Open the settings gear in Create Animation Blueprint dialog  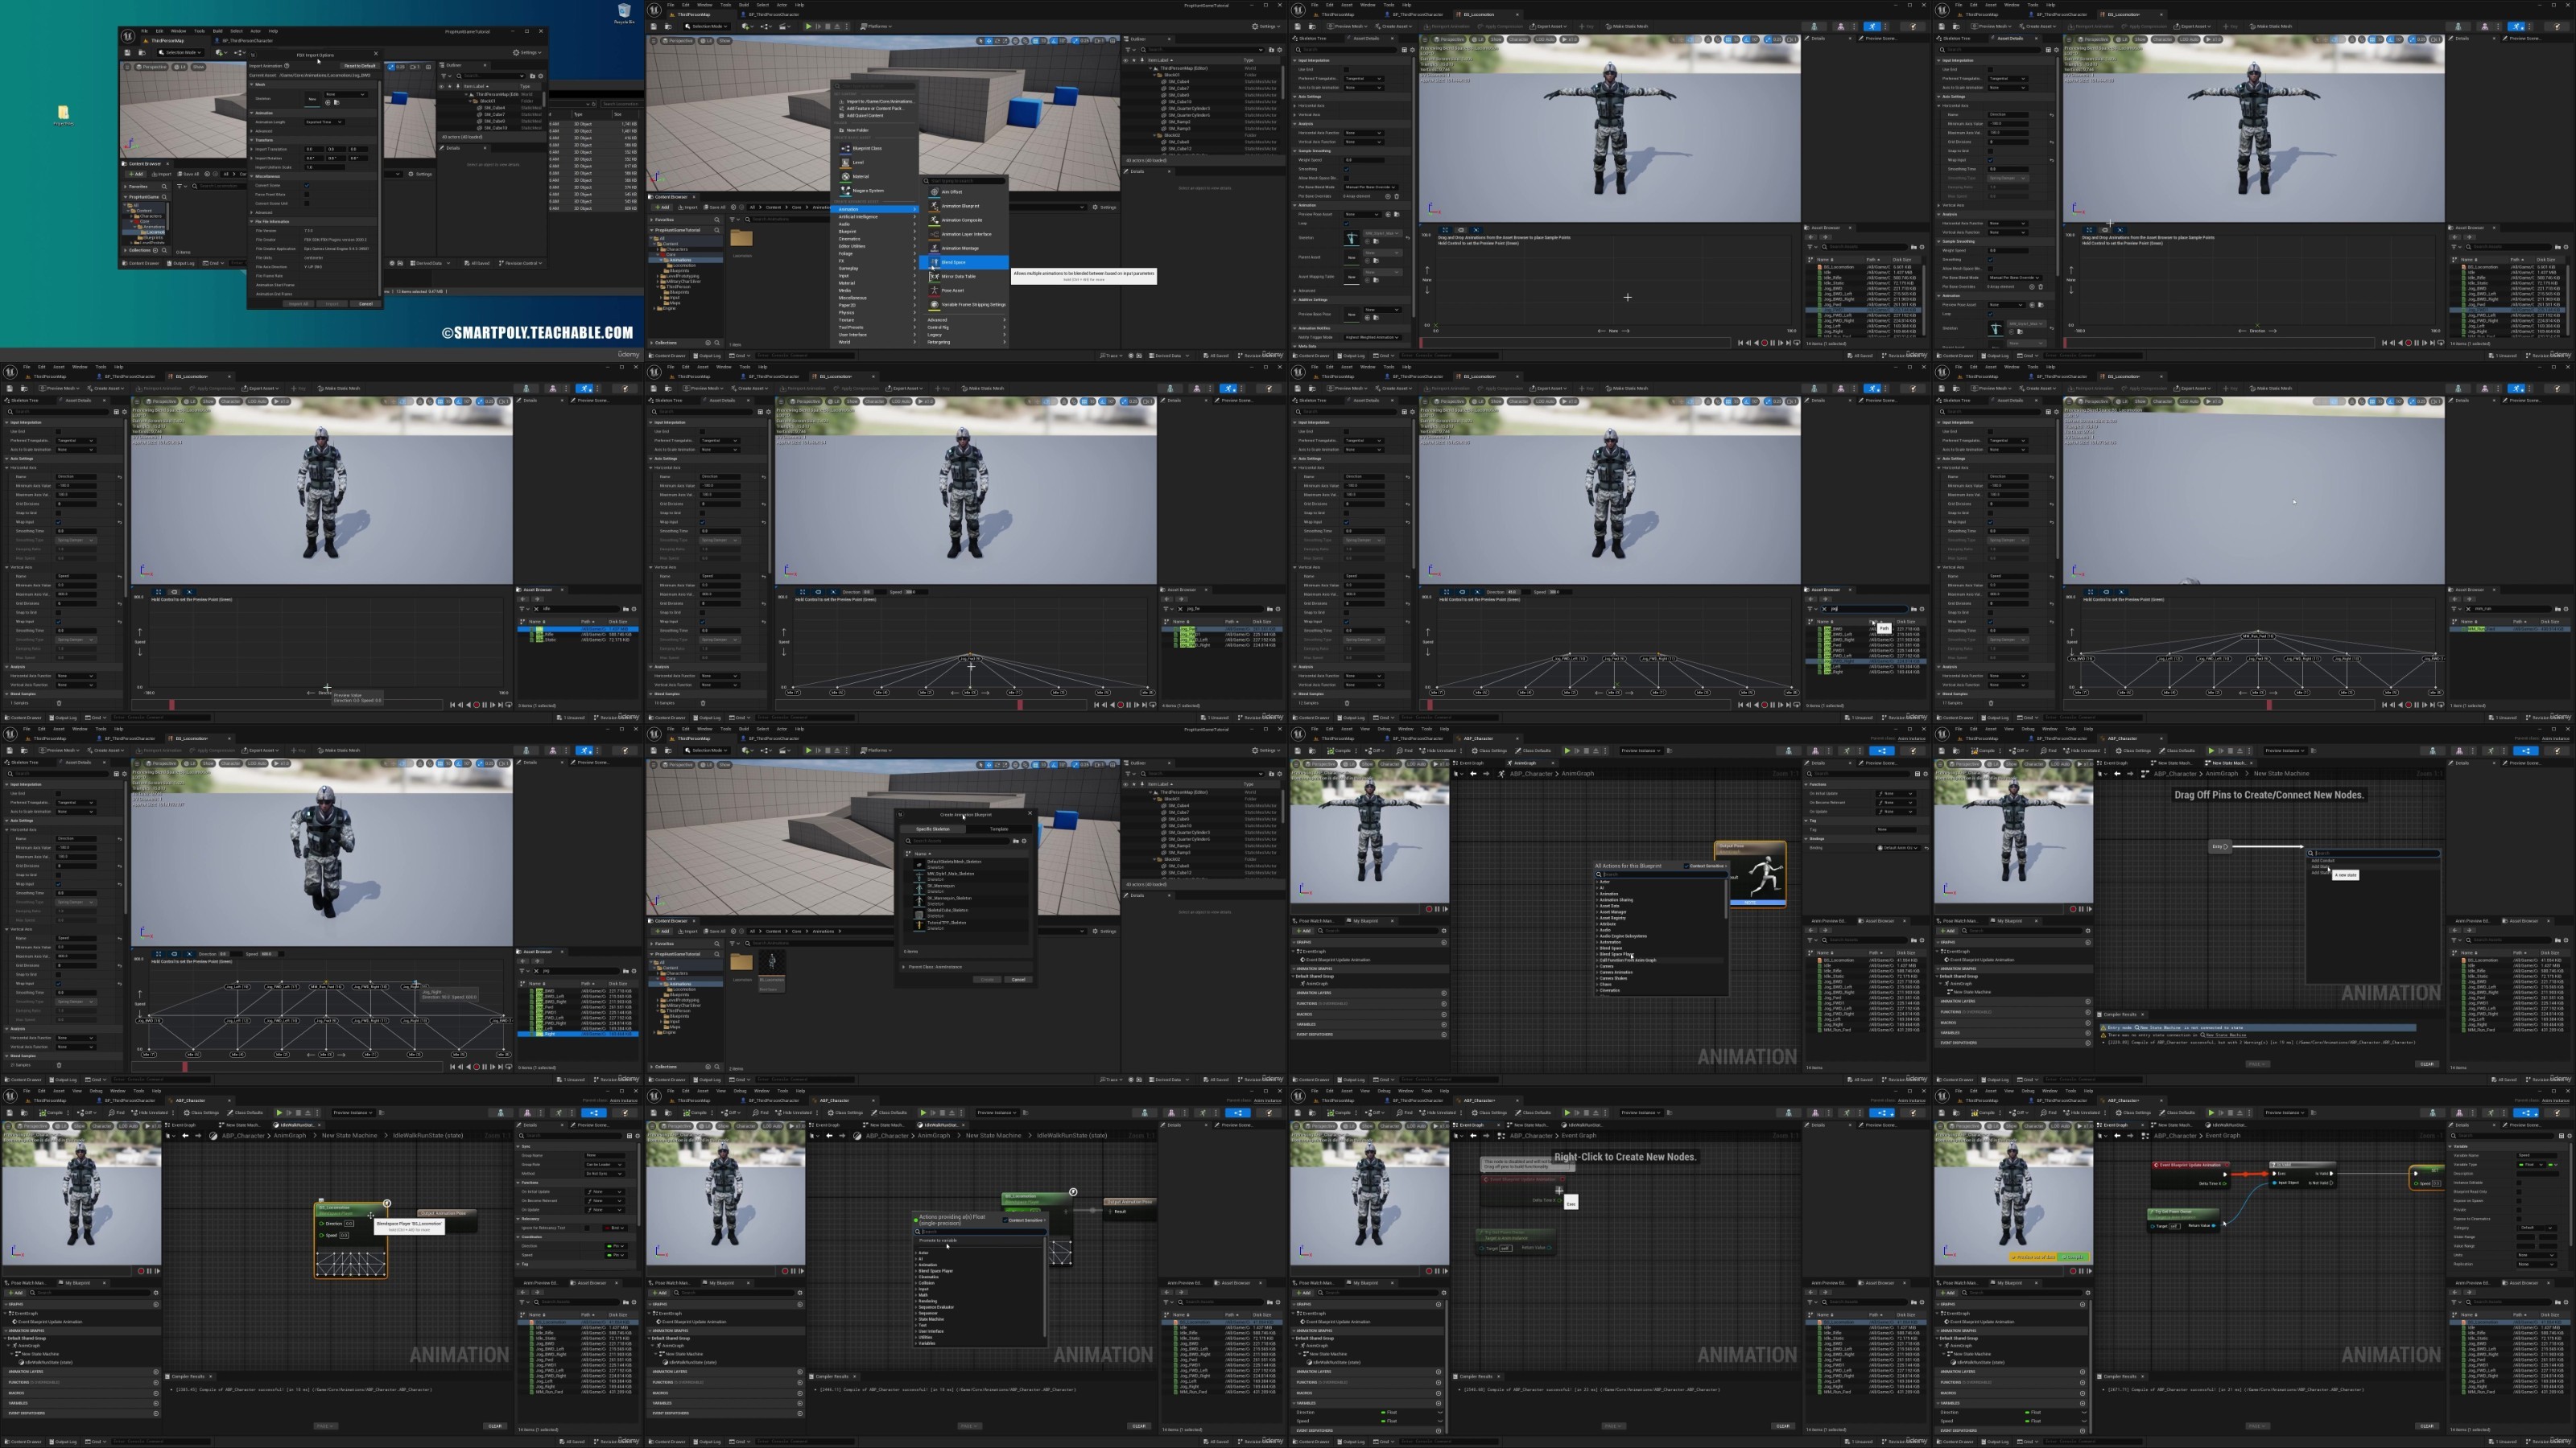1025,841
